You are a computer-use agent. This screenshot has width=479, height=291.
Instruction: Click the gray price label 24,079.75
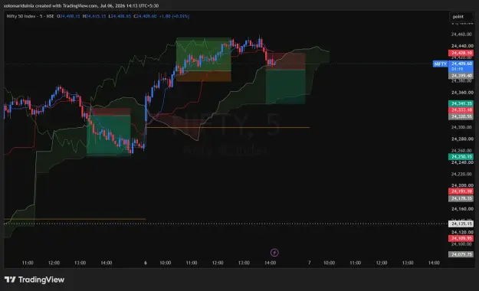click(x=461, y=254)
